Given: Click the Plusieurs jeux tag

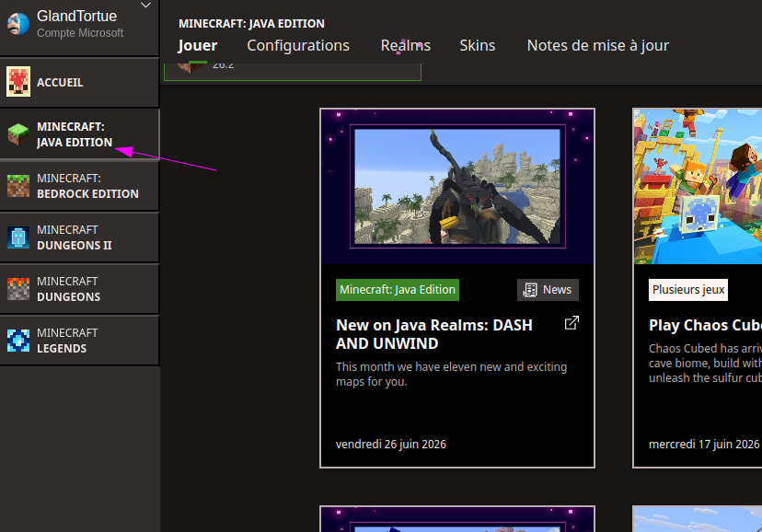Looking at the screenshot, I should coord(688,290).
